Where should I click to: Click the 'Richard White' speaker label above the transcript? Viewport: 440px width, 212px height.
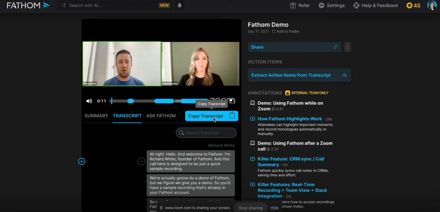tap(221, 145)
